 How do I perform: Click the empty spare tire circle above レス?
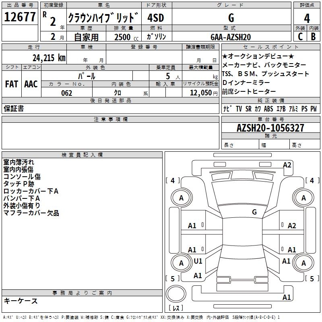pos(176,294)
